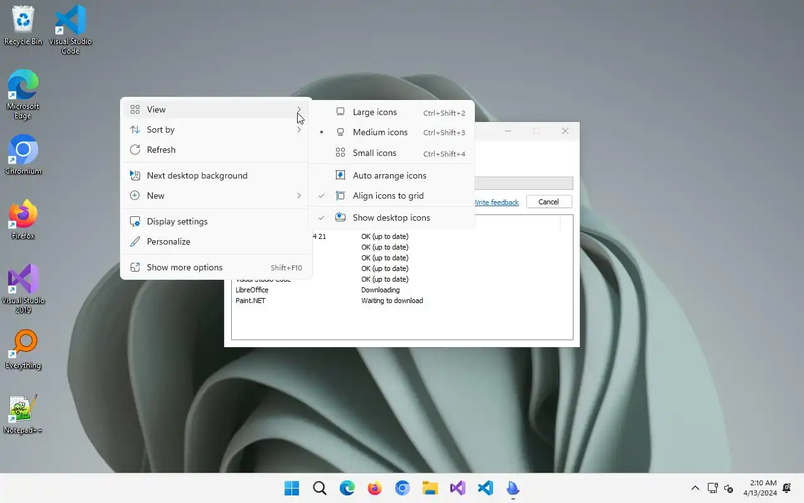Open Personalize from context menu

coord(216,241)
